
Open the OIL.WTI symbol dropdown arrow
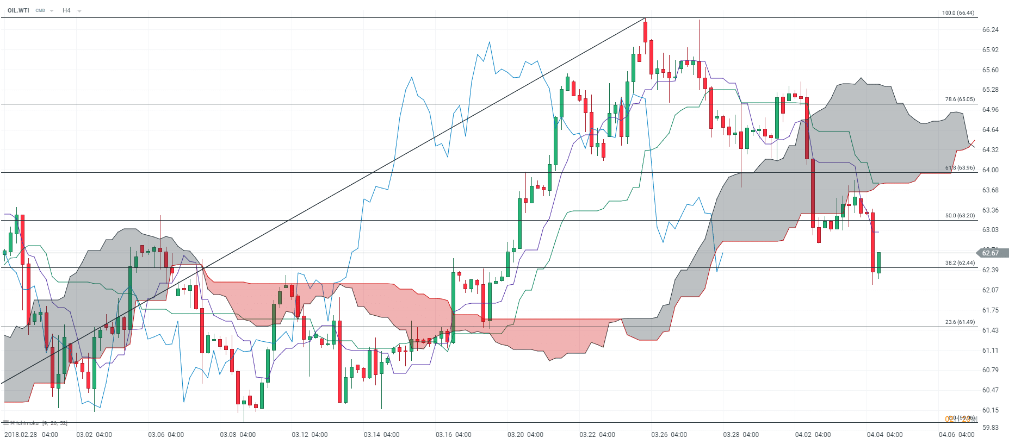[52, 11]
